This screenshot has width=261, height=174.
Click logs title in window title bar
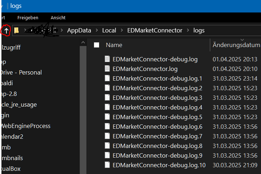(16, 6)
